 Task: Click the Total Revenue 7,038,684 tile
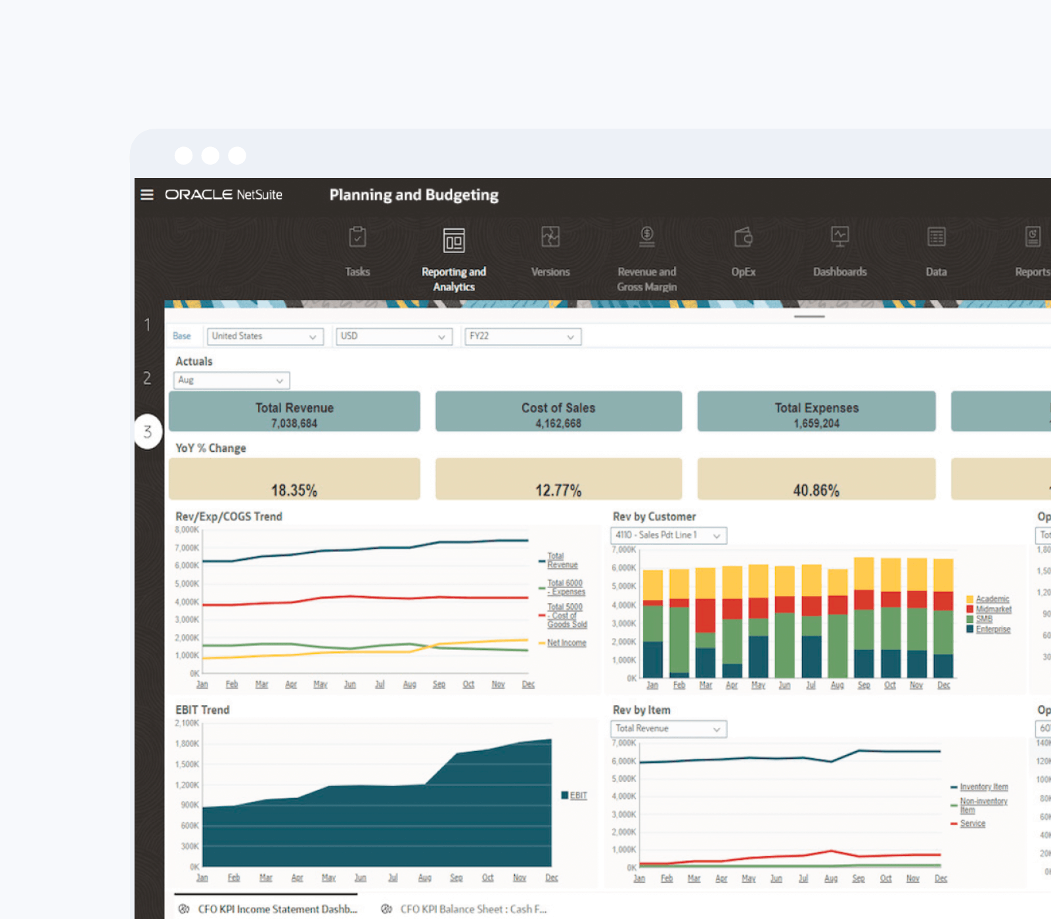(x=294, y=412)
